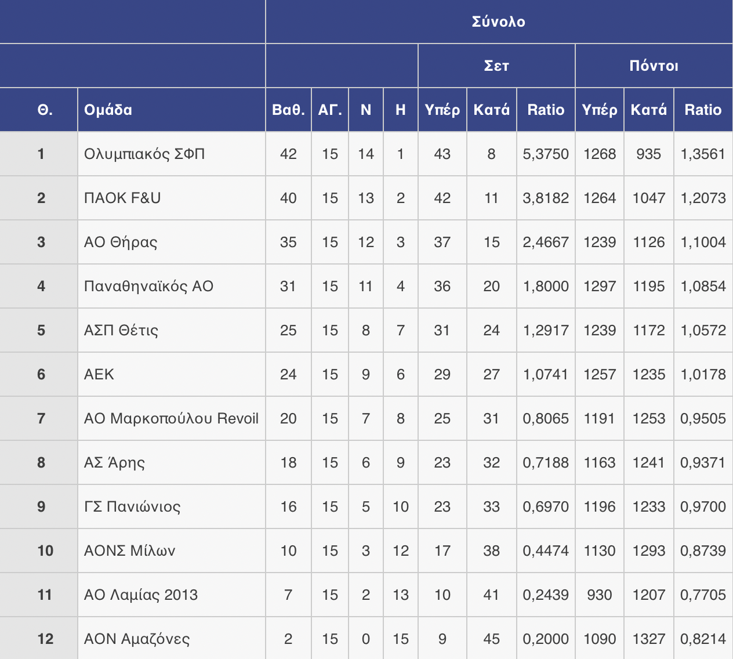The height and width of the screenshot is (659, 733).
Task: Select team Ολυμπιακός ΣΦΠ
Action: 144,154
